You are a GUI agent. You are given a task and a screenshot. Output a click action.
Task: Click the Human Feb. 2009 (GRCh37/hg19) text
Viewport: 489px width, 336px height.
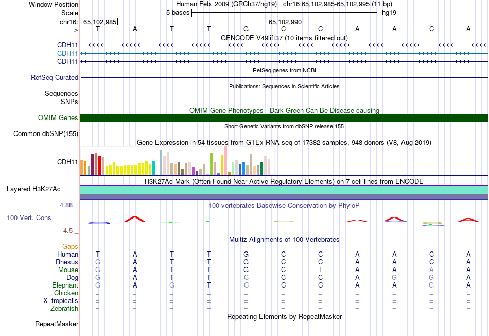coord(226,4)
